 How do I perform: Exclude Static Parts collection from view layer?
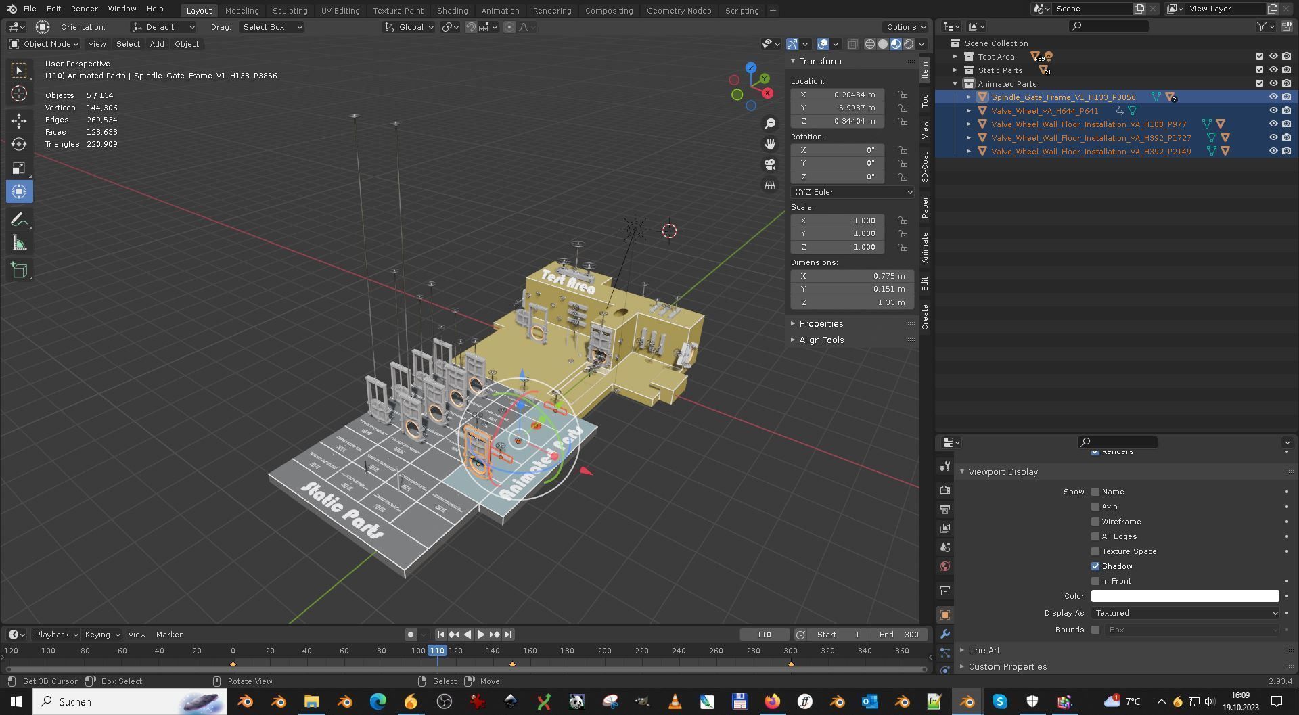(x=1259, y=70)
